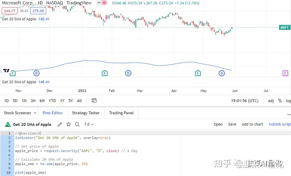Click the plot(apple_sma) line
The height and width of the screenshot is (176, 291).
(x=31, y=173)
